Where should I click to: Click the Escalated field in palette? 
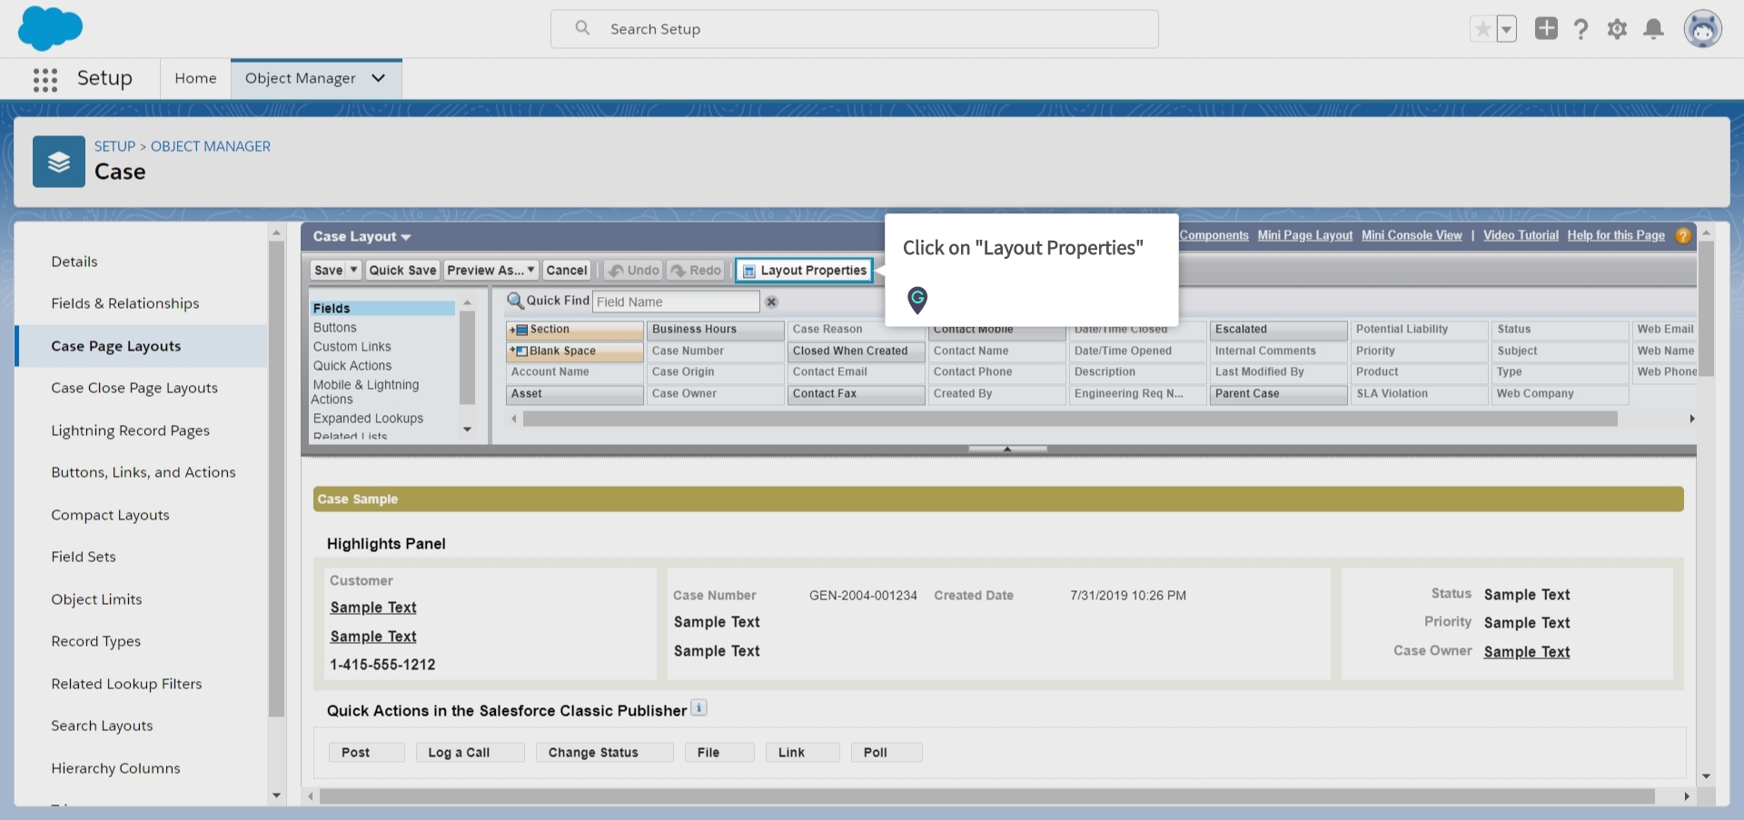point(1278,330)
